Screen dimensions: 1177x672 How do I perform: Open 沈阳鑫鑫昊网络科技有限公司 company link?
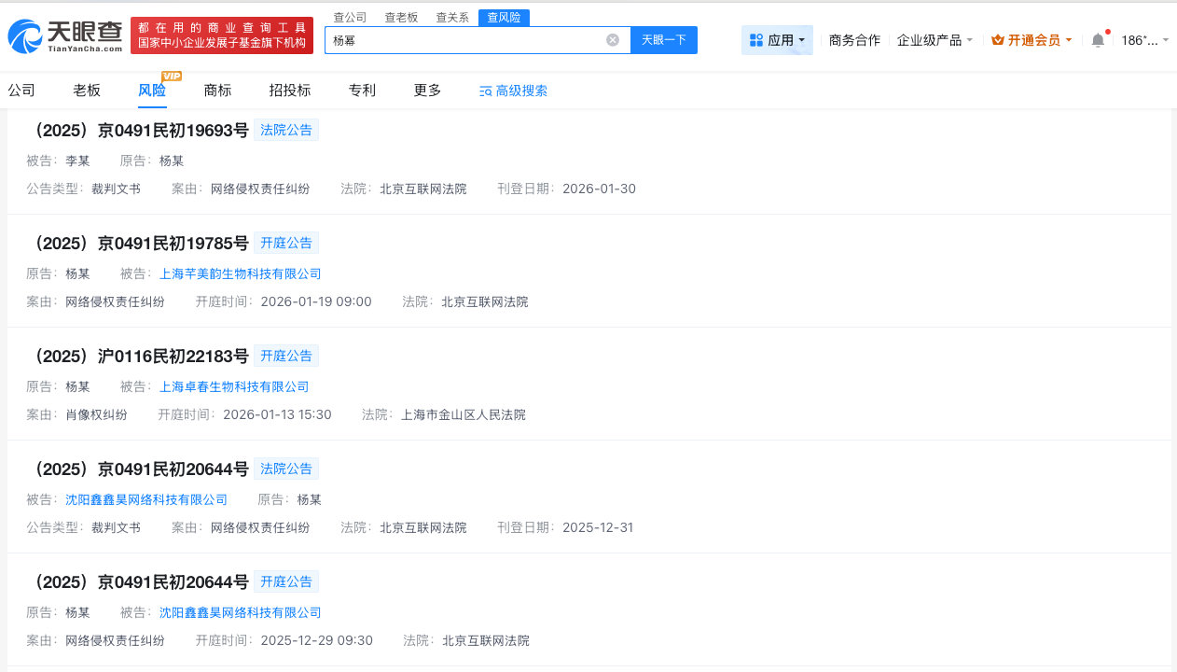point(147,499)
